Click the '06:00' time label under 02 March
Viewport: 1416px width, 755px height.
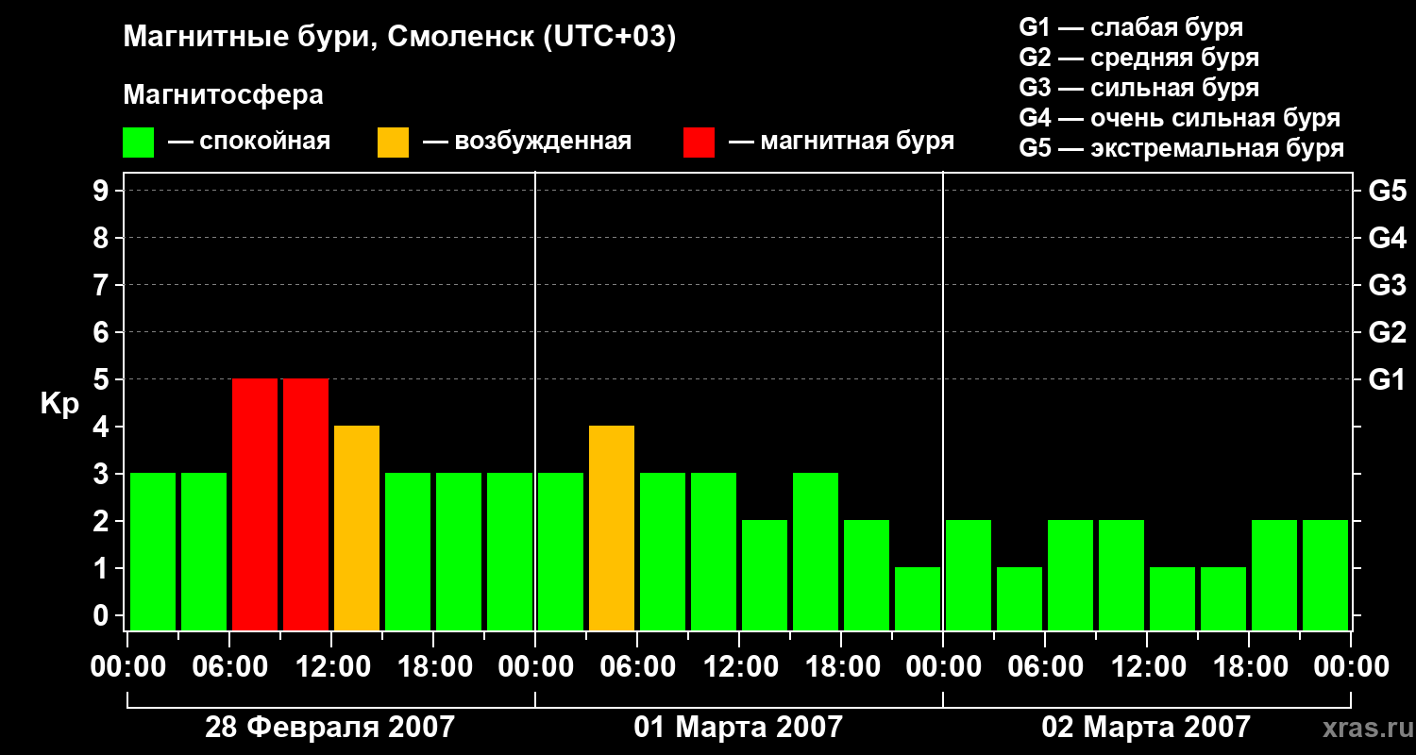coord(1045,667)
